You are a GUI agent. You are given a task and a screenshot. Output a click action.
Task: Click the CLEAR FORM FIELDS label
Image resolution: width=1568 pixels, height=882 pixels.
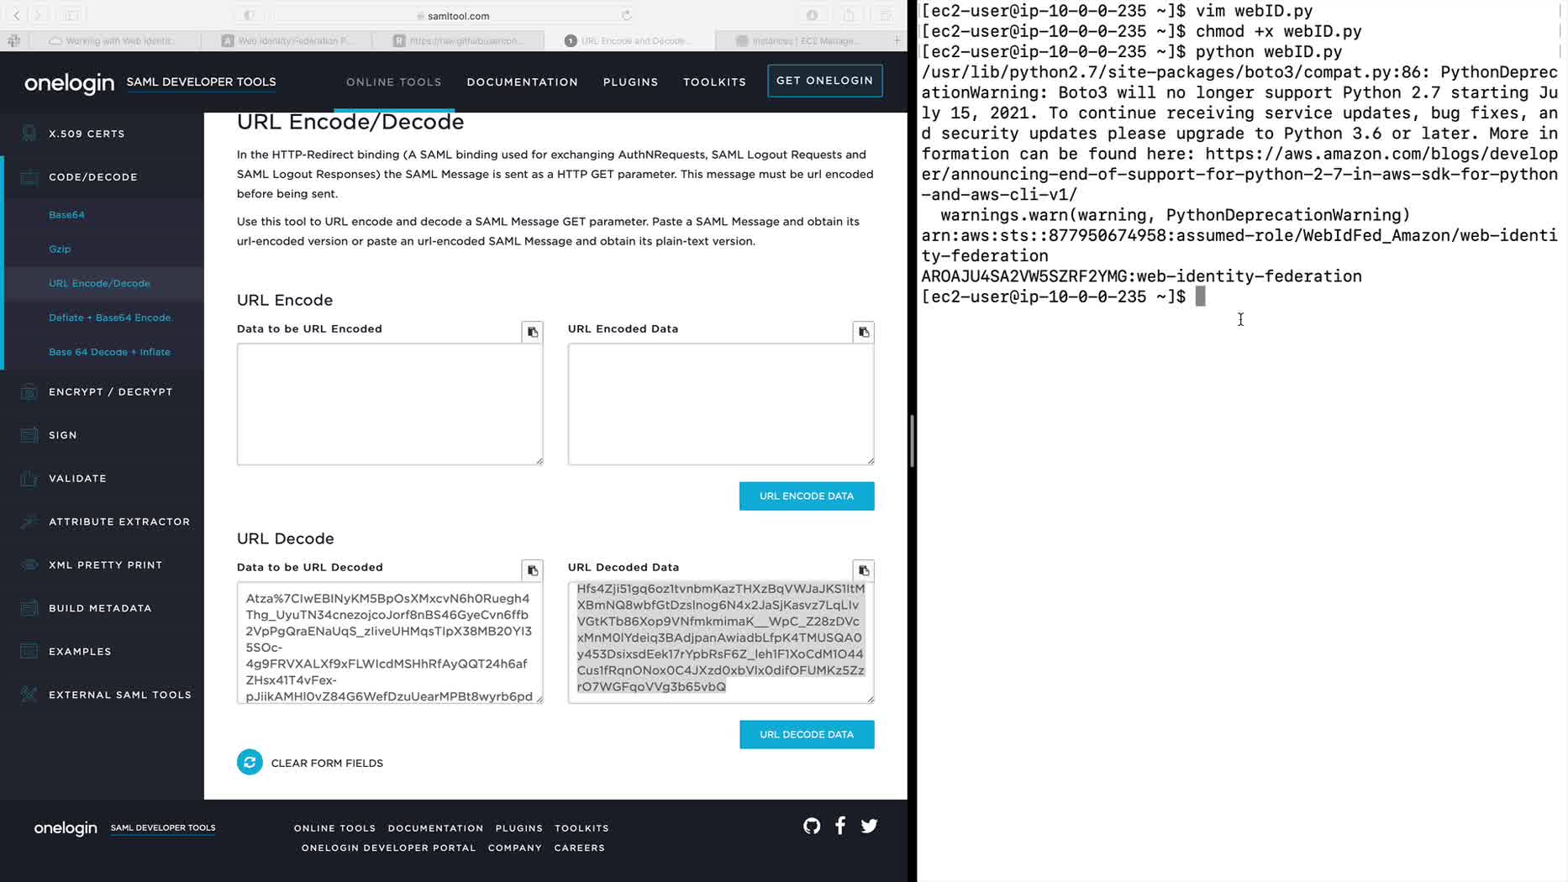click(327, 763)
